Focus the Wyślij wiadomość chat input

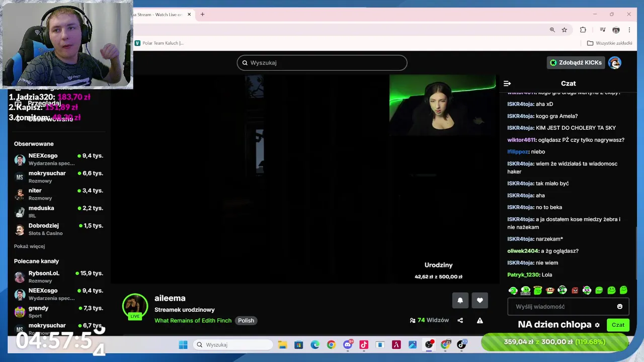(568, 307)
